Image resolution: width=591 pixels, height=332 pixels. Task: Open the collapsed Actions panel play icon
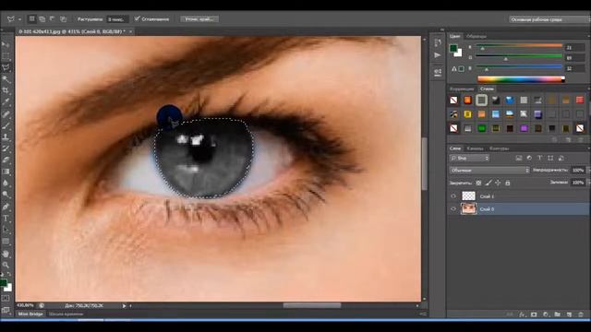point(437,55)
